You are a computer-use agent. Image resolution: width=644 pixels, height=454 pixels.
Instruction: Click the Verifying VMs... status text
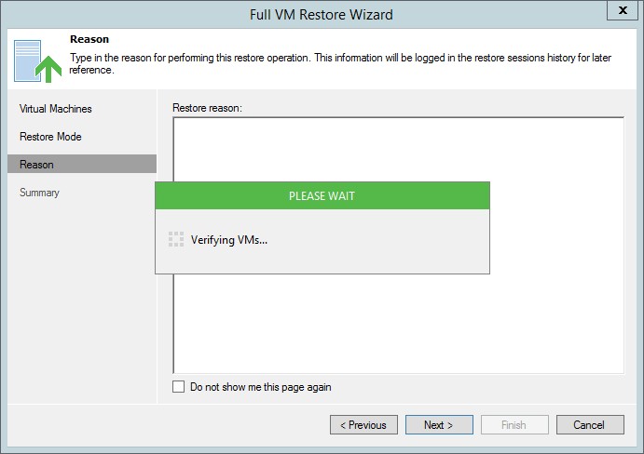tap(229, 240)
